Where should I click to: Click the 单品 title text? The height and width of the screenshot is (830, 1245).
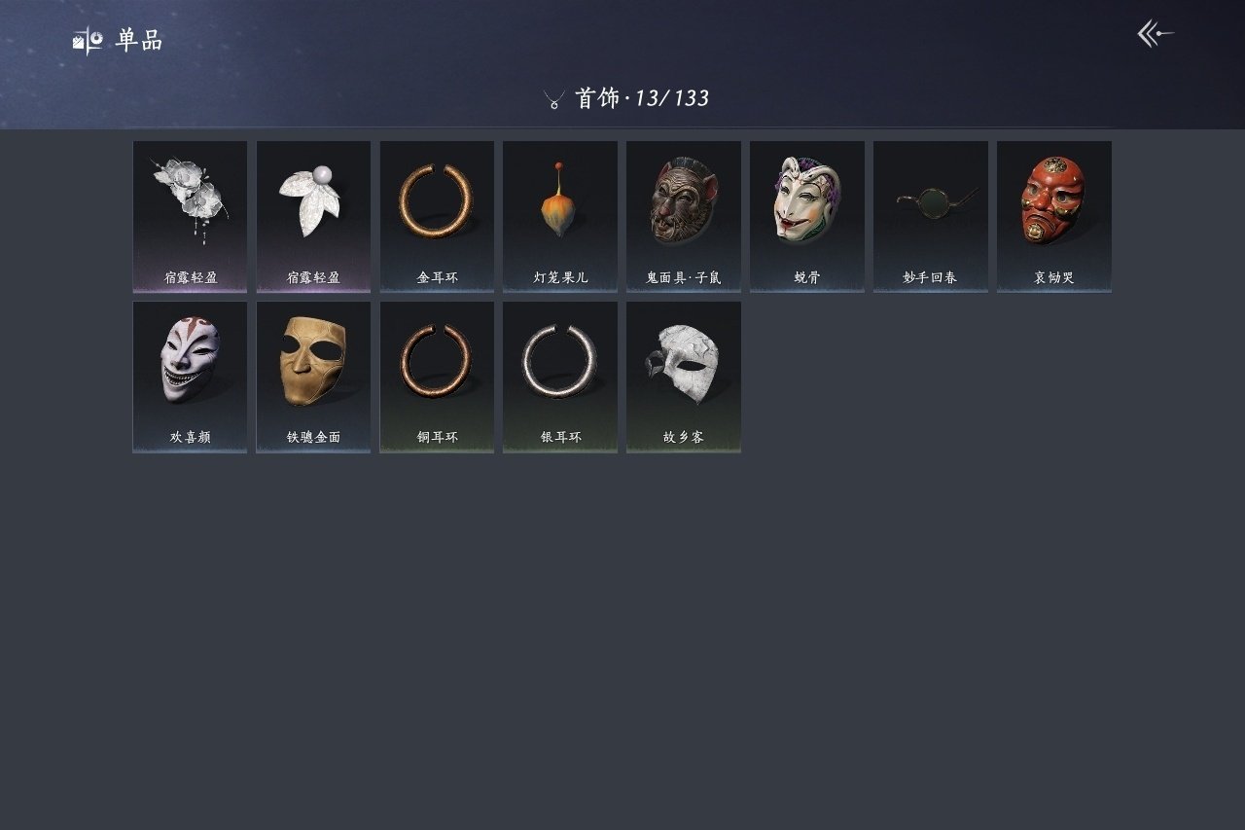point(139,40)
